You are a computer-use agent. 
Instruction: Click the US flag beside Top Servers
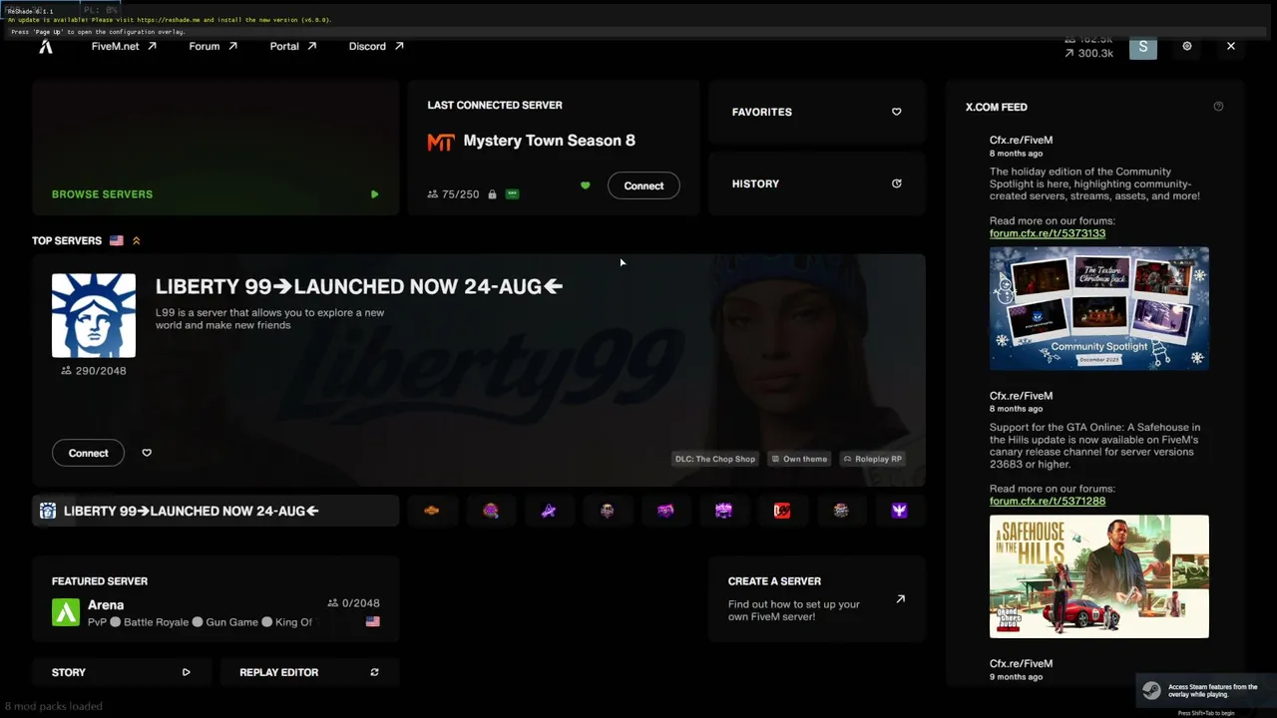coord(117,240)
